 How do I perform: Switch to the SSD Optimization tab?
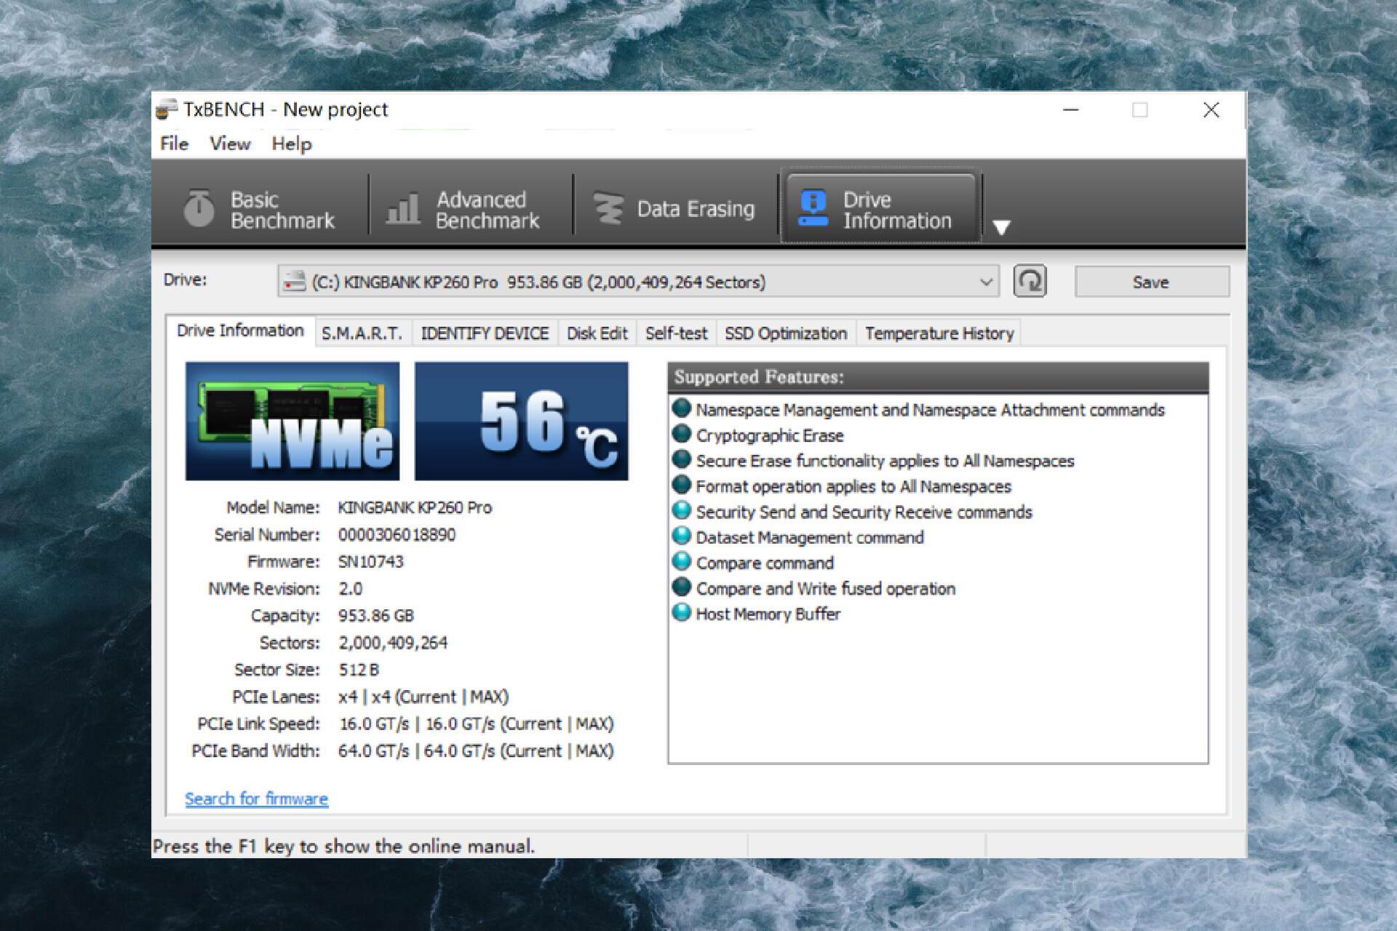(x=786, y=333)
